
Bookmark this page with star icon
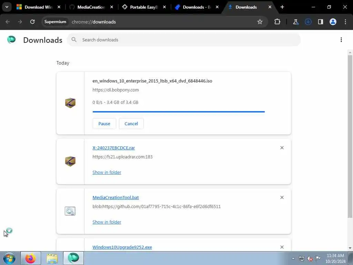pyautogui.click(x=260, y=22)
